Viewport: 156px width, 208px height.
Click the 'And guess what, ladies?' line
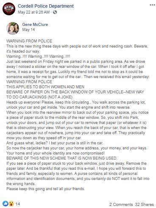tap(55, 143)
